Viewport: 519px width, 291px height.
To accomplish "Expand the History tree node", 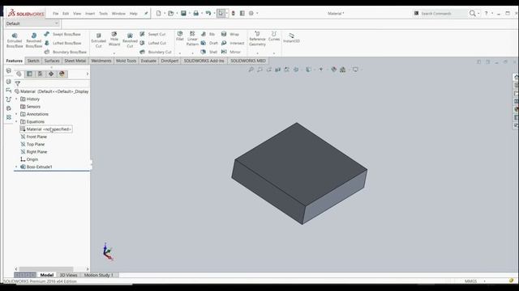I will [16, 99].
